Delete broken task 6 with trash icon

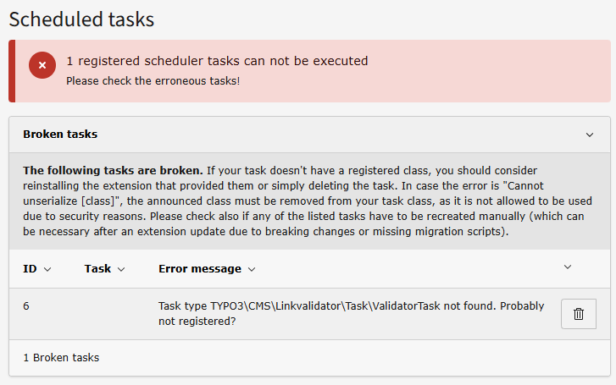(579, 314)
